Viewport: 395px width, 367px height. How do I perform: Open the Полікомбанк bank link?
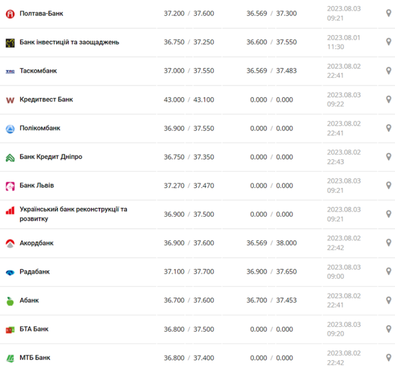click(x=40, y=128)
